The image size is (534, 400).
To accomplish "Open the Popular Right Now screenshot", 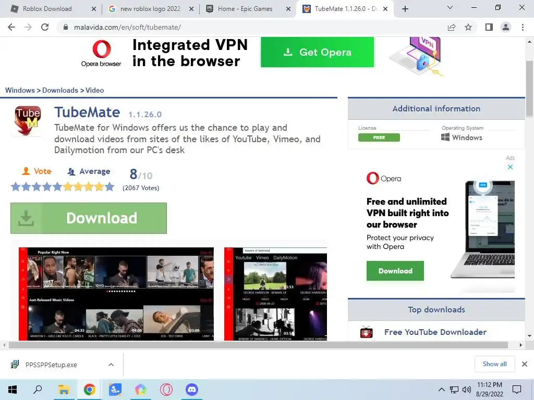I will tap(116, 294).
